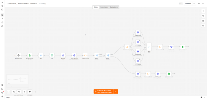Click the plus icon in left sidebar
207x99 pixels.
tap(2, 2)
